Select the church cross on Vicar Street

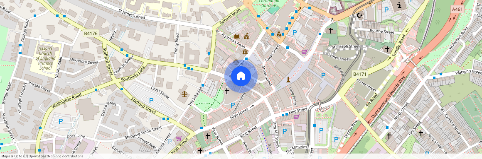tap(207, 136)
